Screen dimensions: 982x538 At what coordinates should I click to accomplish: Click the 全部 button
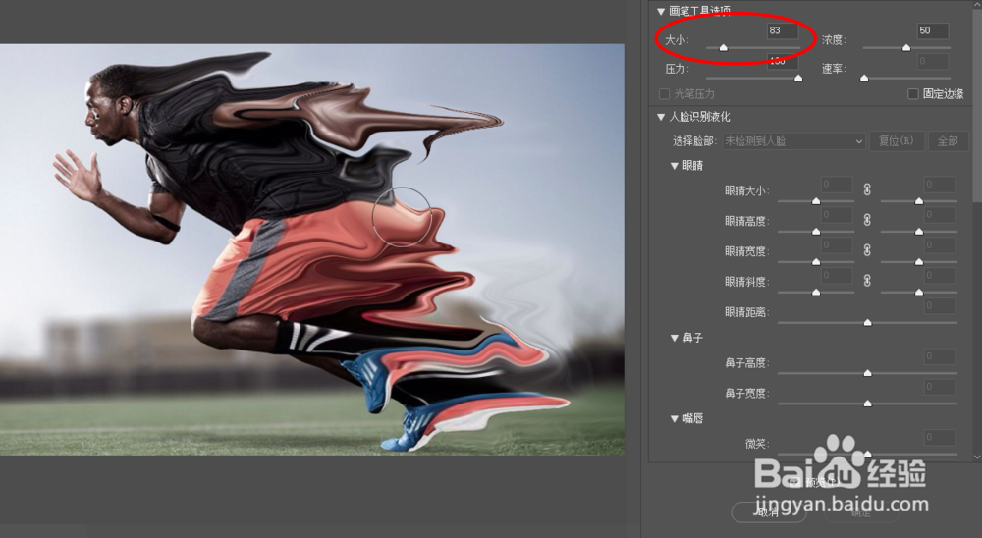(x=948, y=141)
